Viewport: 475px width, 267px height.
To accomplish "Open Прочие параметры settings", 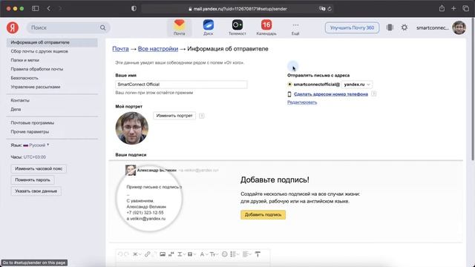I will point(30,132).
